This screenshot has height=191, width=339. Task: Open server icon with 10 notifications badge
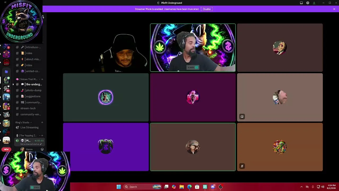pyautogui.click(x=6, y=89)
